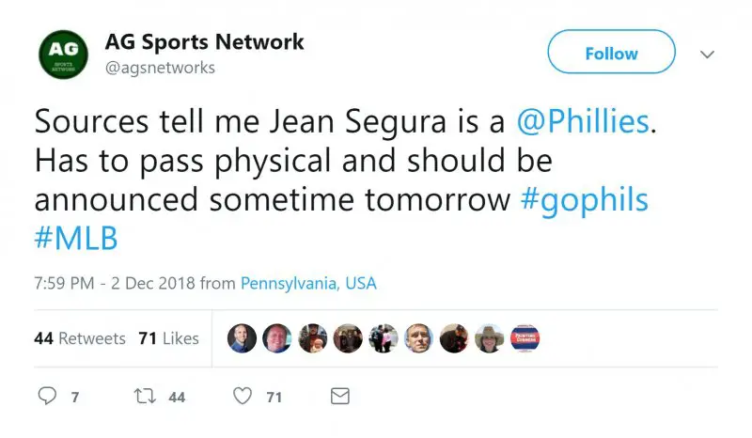Click the first liker avatar in the row

tap(242, 338)
